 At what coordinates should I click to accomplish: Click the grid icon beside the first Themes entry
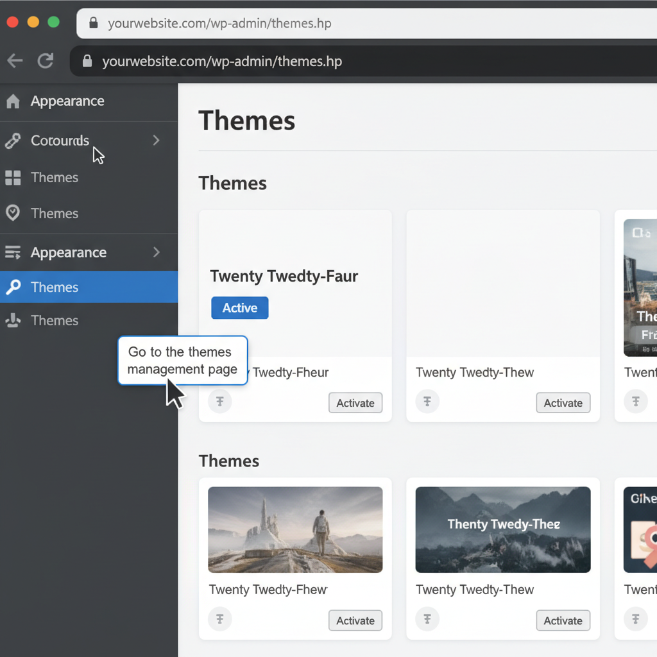pyautogui.click(x=13, y=177)
